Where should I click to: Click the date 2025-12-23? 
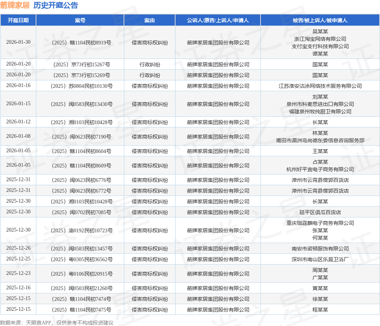pyautogui.click(x=19, y=273)
